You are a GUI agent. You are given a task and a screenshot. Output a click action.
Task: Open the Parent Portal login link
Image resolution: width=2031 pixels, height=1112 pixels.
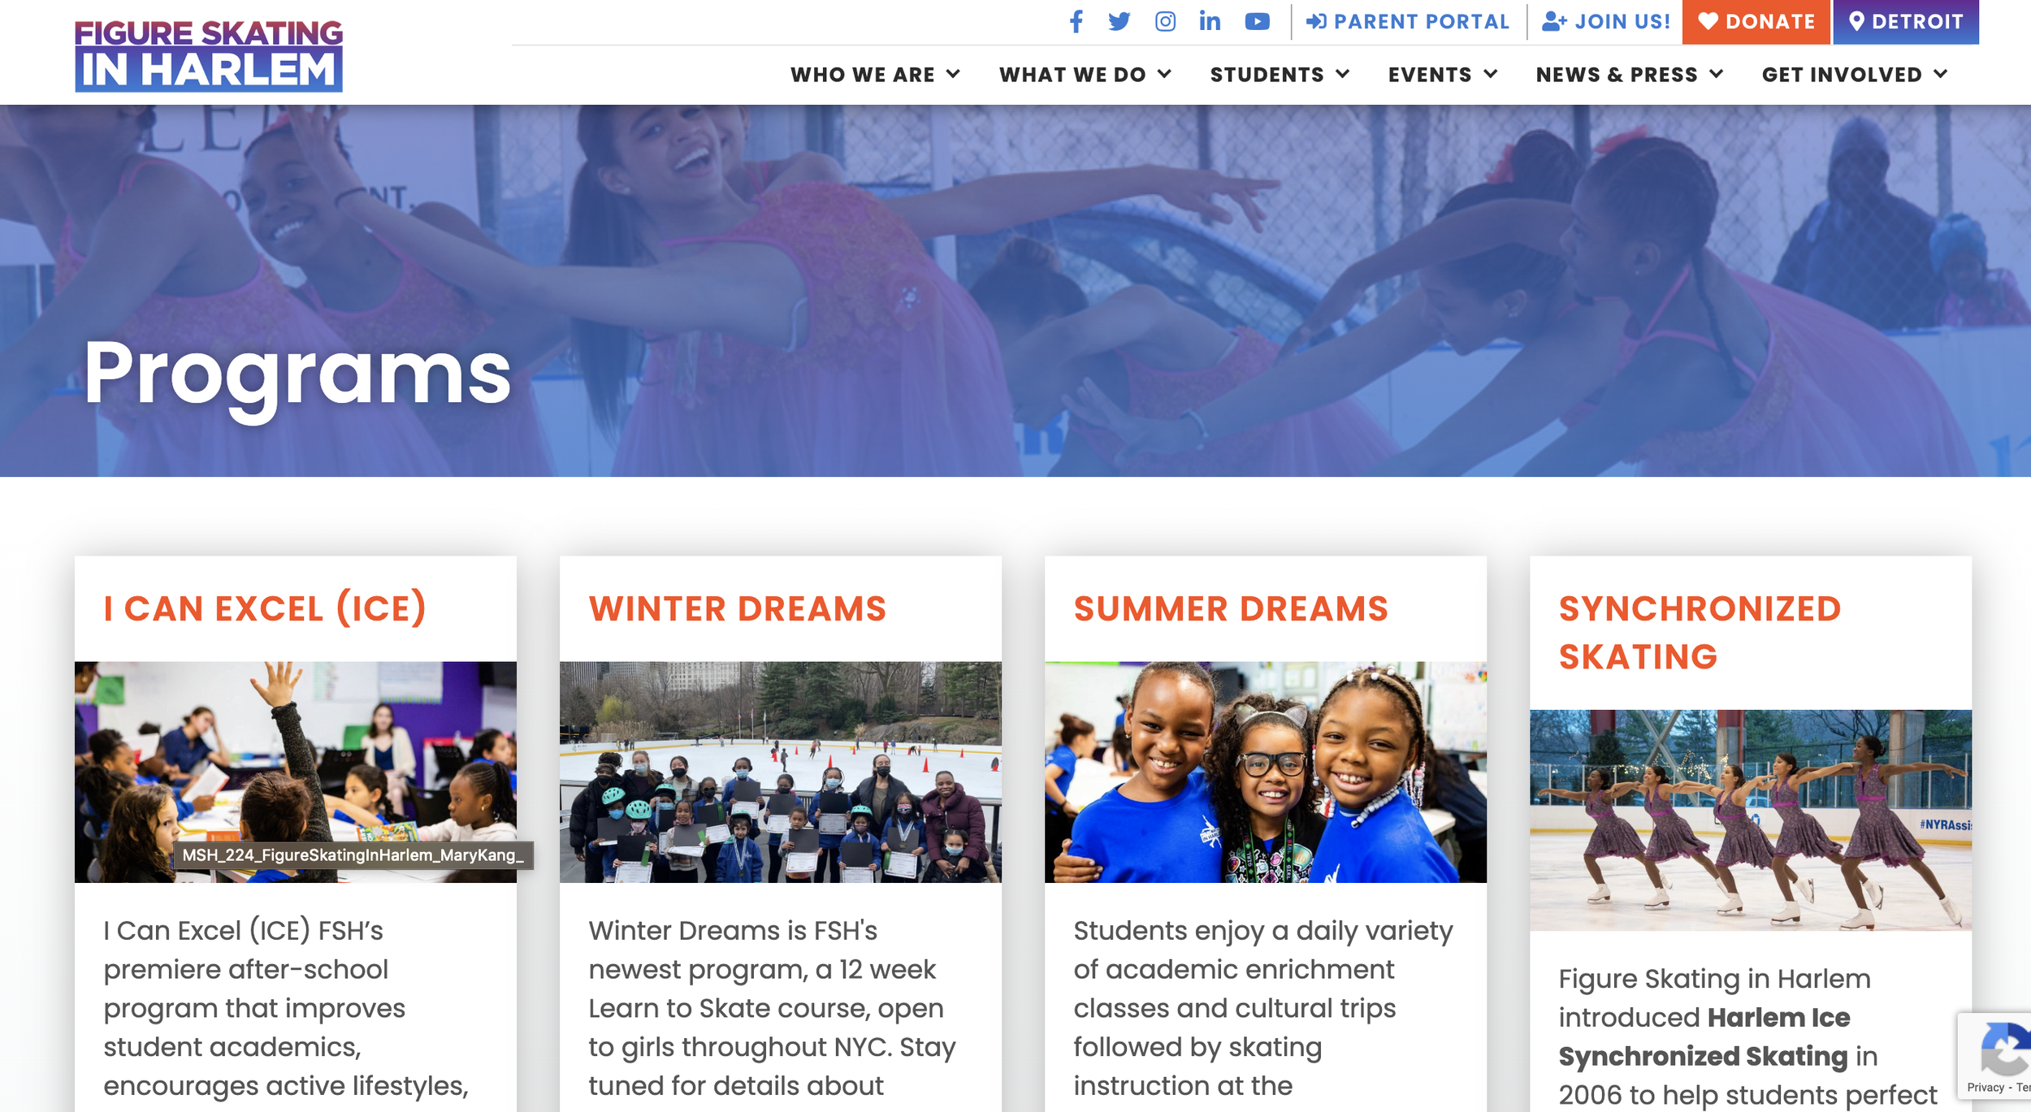click(x=1408, y=22)
